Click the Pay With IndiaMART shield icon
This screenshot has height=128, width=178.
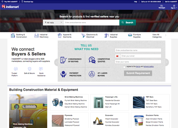pos(2,1)
